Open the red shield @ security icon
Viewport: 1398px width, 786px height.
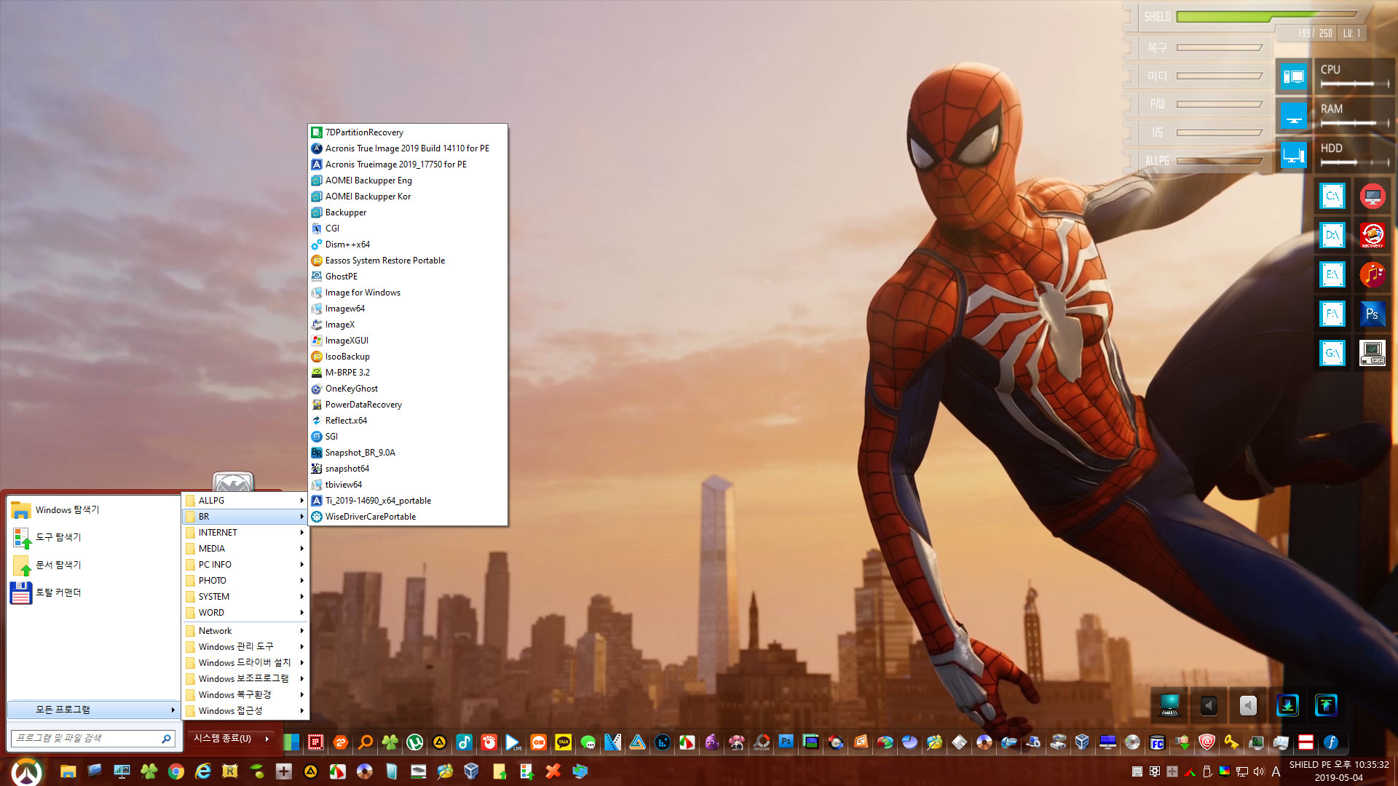1207,742
